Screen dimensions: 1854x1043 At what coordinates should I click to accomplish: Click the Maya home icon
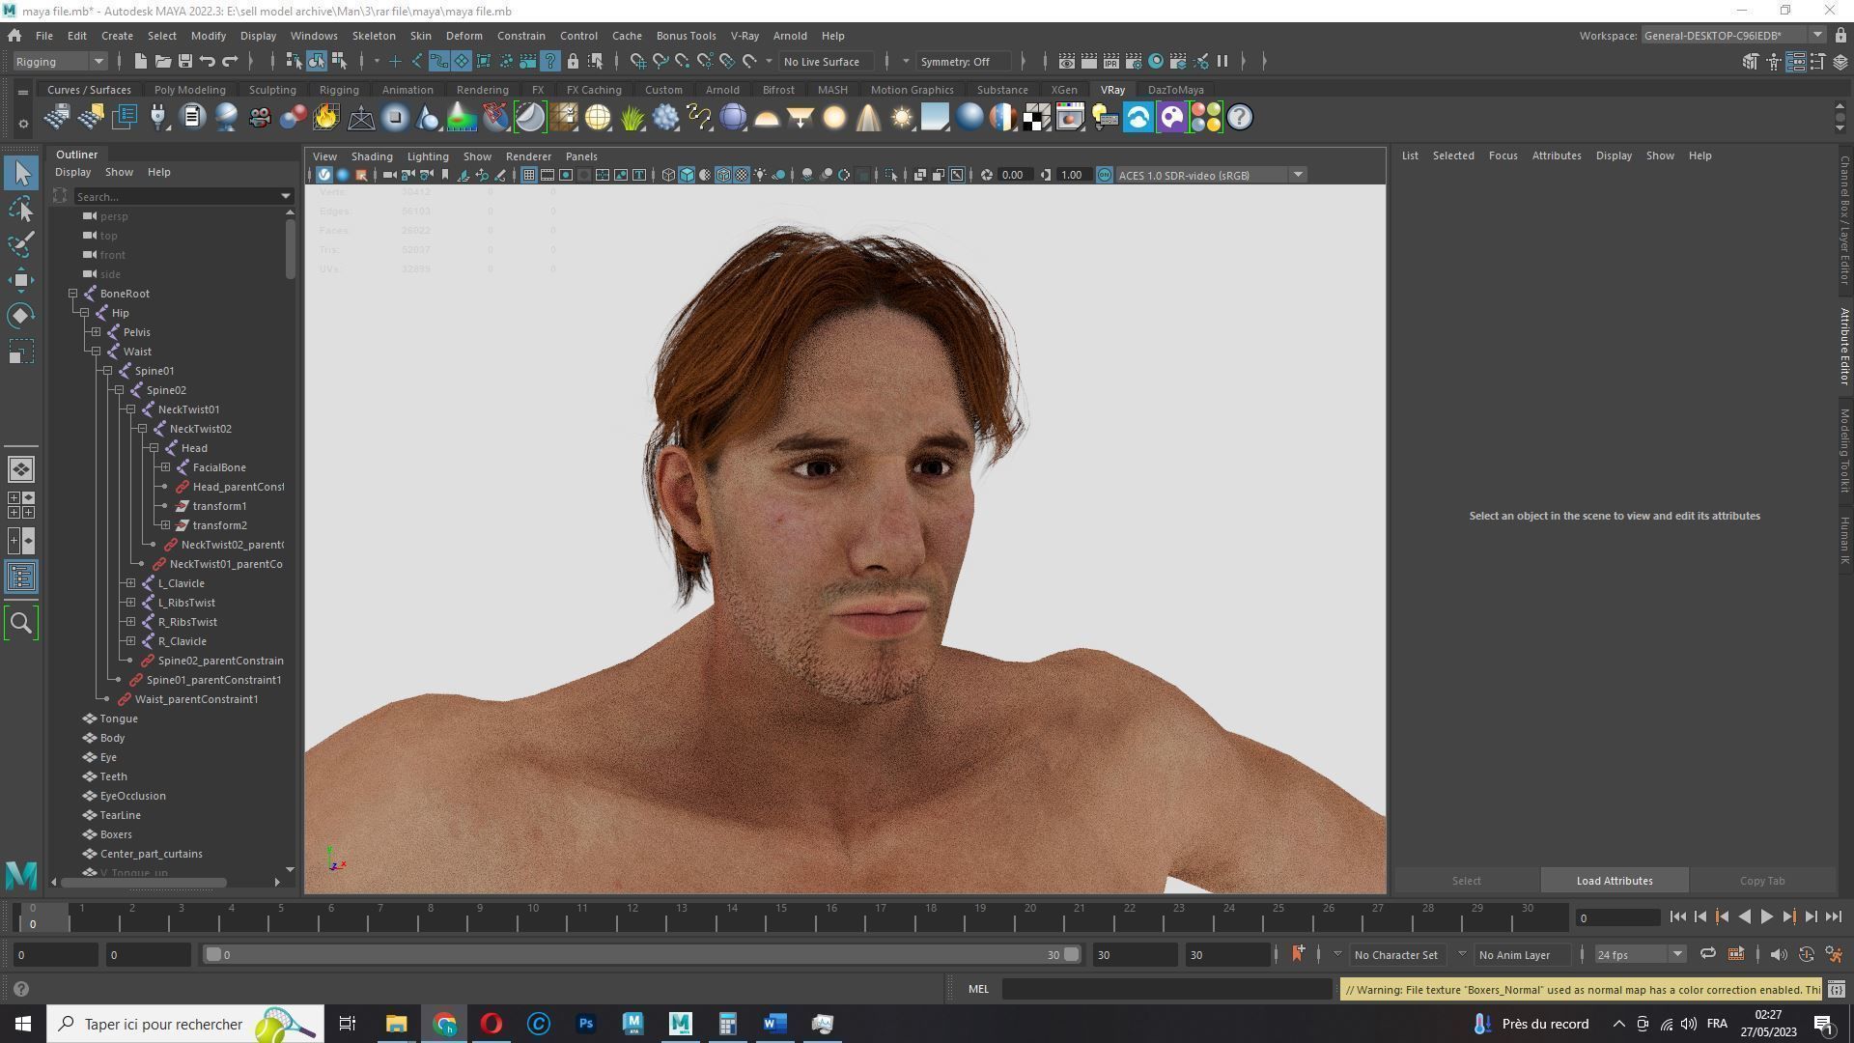click(x=14, y=36)
